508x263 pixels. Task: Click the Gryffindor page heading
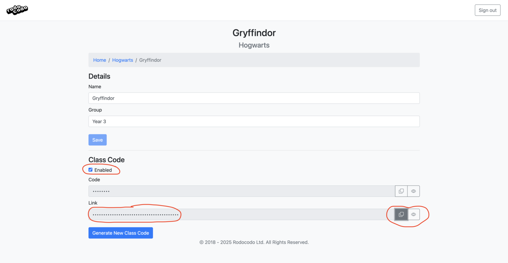254,33
